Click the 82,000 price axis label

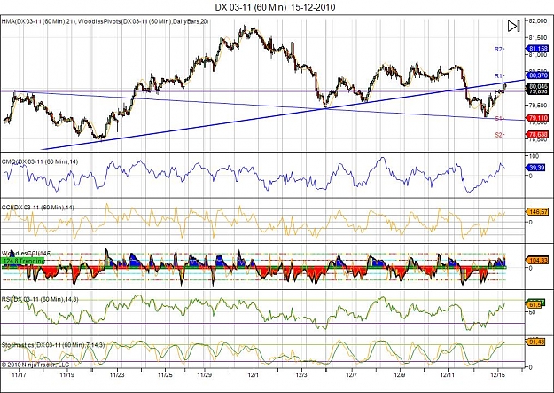click(537, 21)
